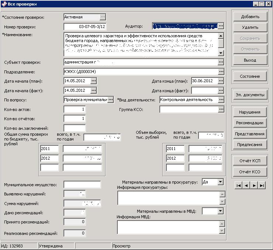This screenshot has height=250, width=273.
Task: Click the Выход button
Action: 250,60
